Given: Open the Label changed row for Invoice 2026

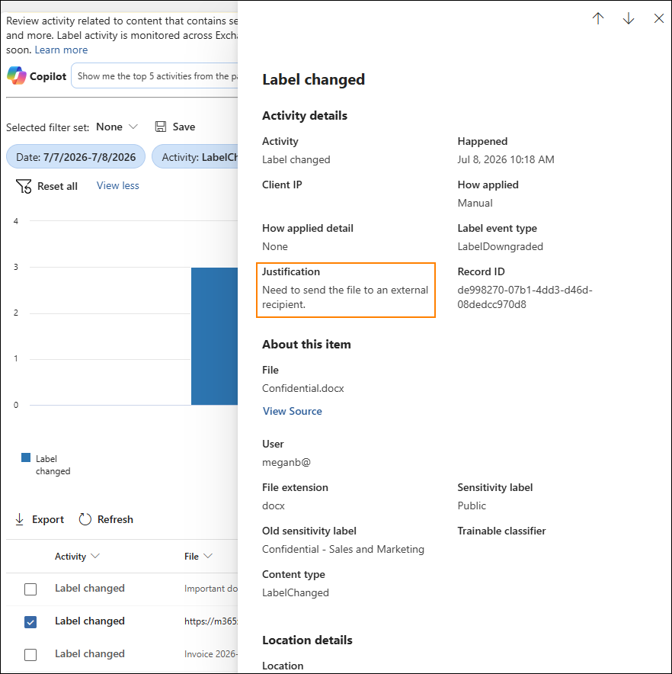Looking at the screenshot, I should (90, 654).
